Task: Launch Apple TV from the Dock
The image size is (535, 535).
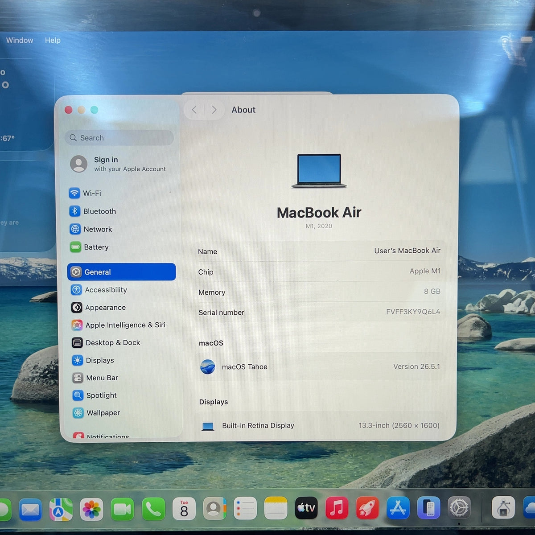Action: tap(307, 508)
